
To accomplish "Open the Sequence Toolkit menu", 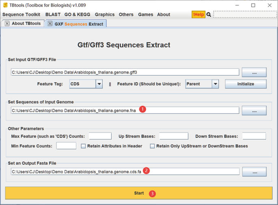I will pos(21,15).
